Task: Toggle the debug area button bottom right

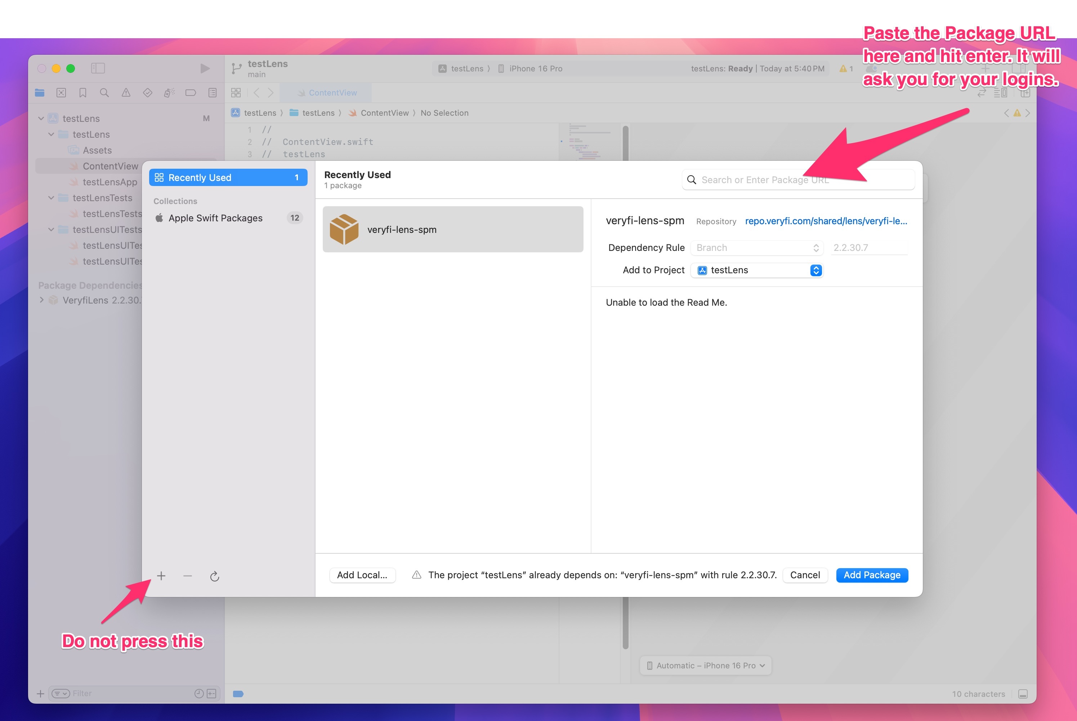Action: (1023, 694)
